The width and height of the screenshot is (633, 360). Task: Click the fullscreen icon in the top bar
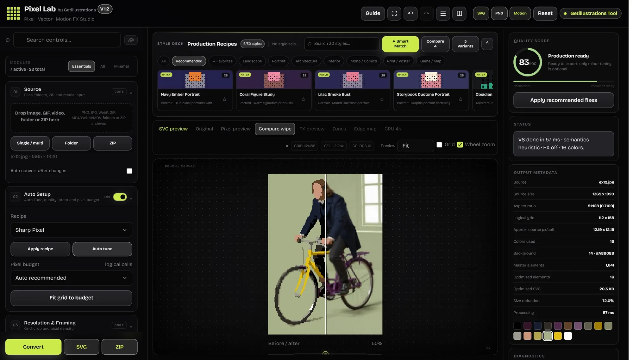point(394,13)
